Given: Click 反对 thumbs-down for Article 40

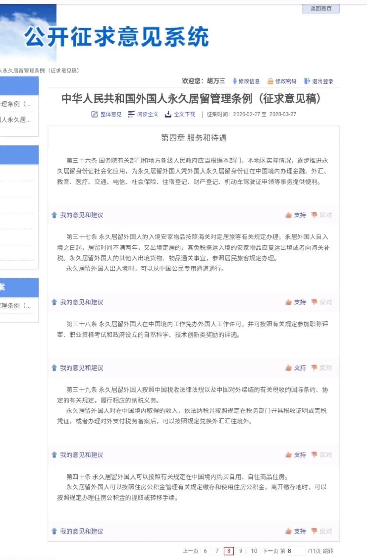Looking at the screenshot, I should click(314, 531).
